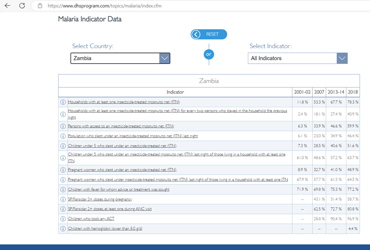Open info icon for Population who slept under ITN

pos(63,136)
